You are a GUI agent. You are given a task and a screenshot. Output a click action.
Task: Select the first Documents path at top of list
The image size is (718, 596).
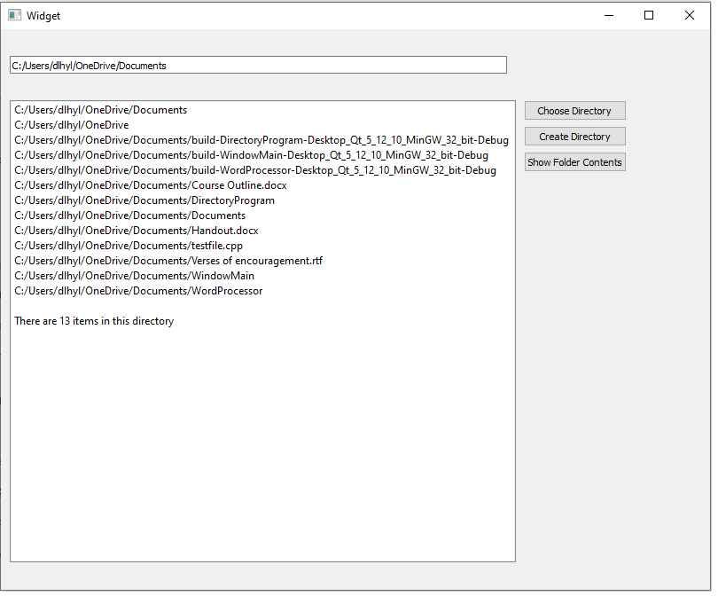(100, 109)
